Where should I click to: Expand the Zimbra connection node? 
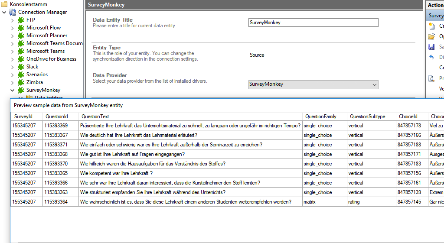(12, 82)
